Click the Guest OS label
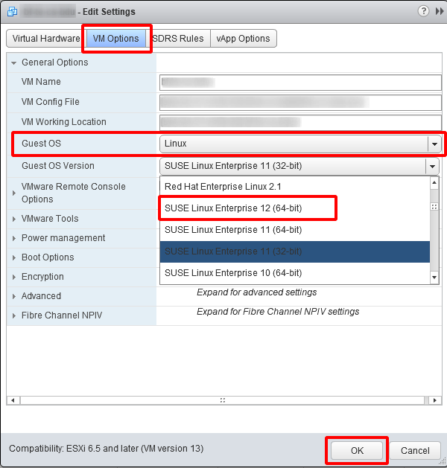Image resolution: width=447 pixels, height=468 pixels. pos(41,144)
